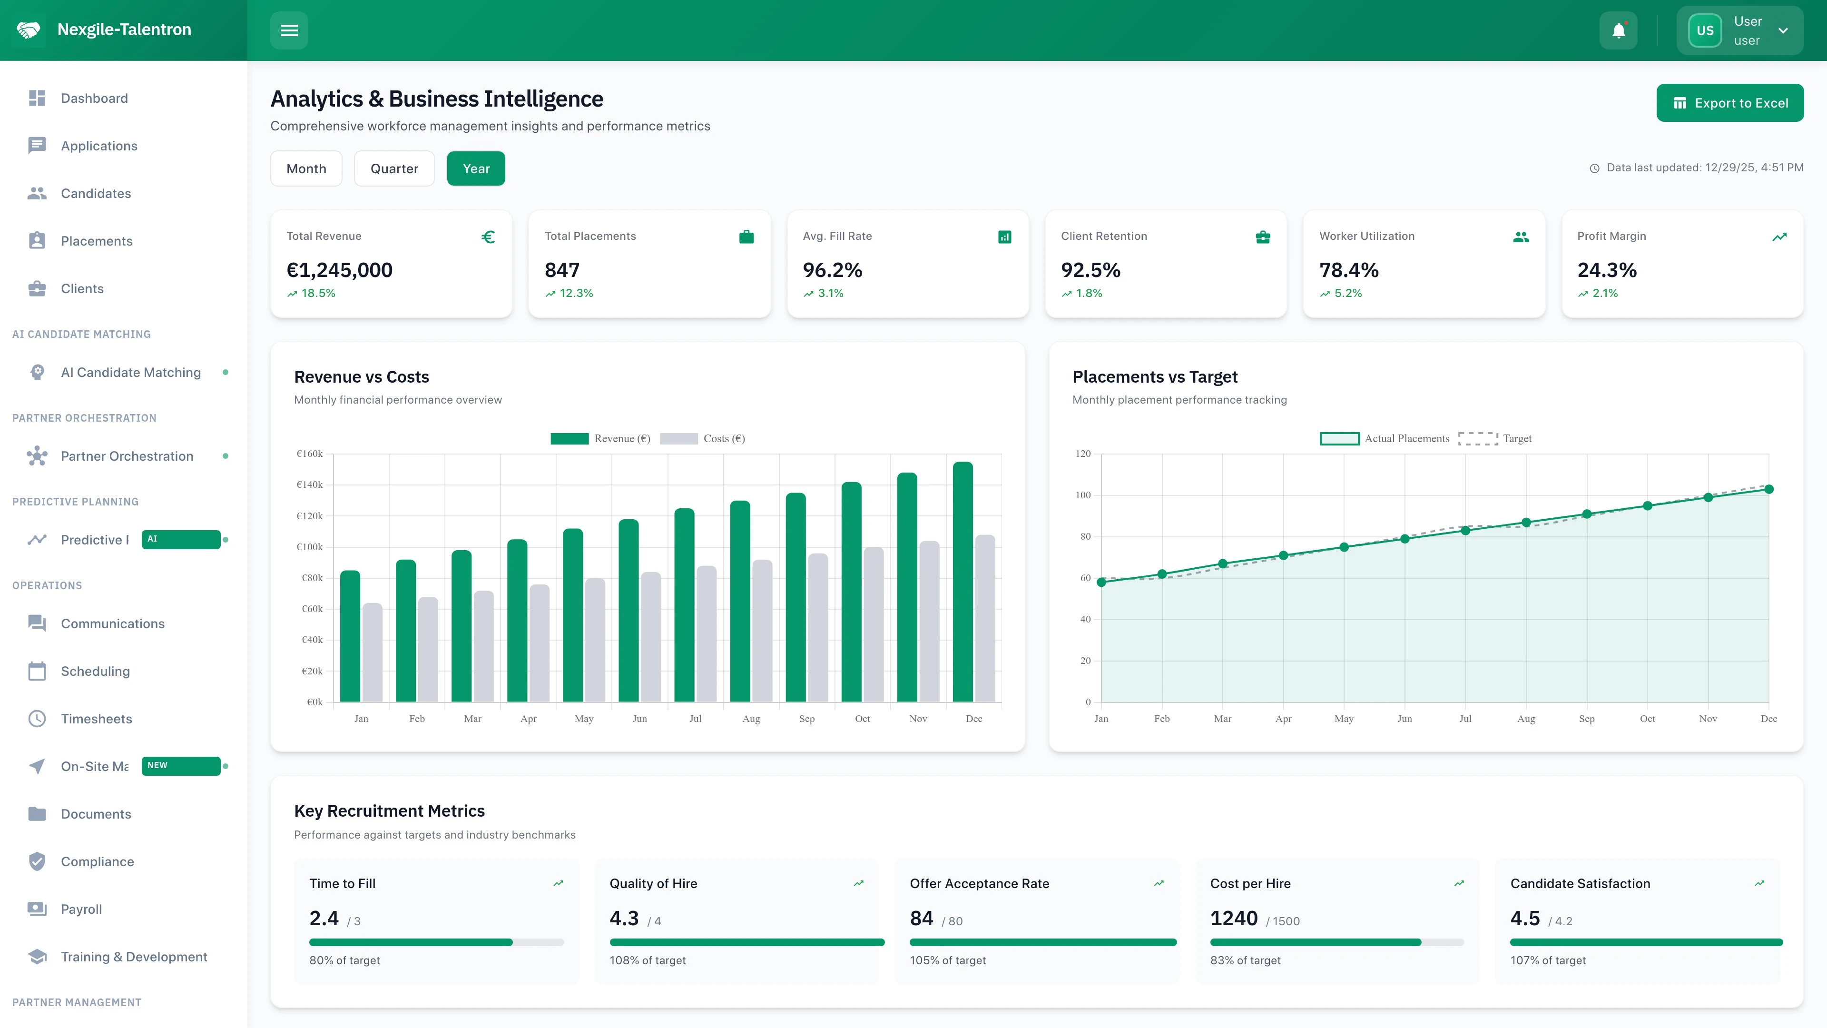The width and height of the screenshot is (1827, 1028).
Task: Open the hamburger menu
Action: click(x=289, y=30)
